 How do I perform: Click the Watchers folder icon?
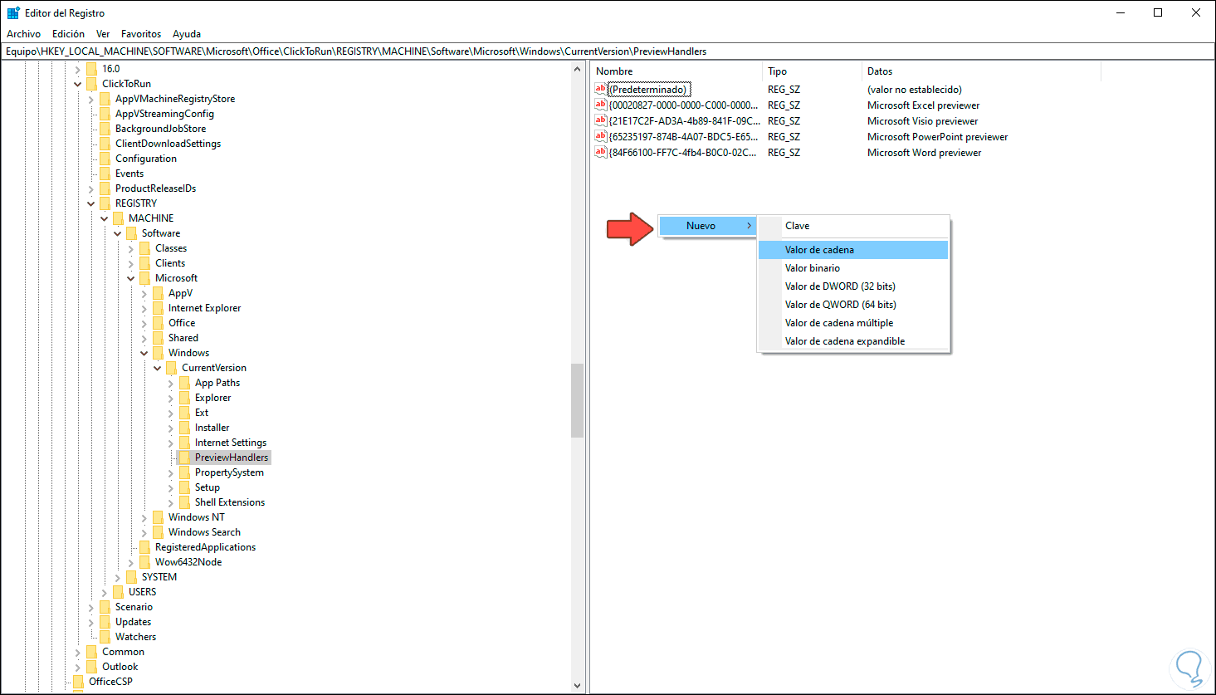105,637
